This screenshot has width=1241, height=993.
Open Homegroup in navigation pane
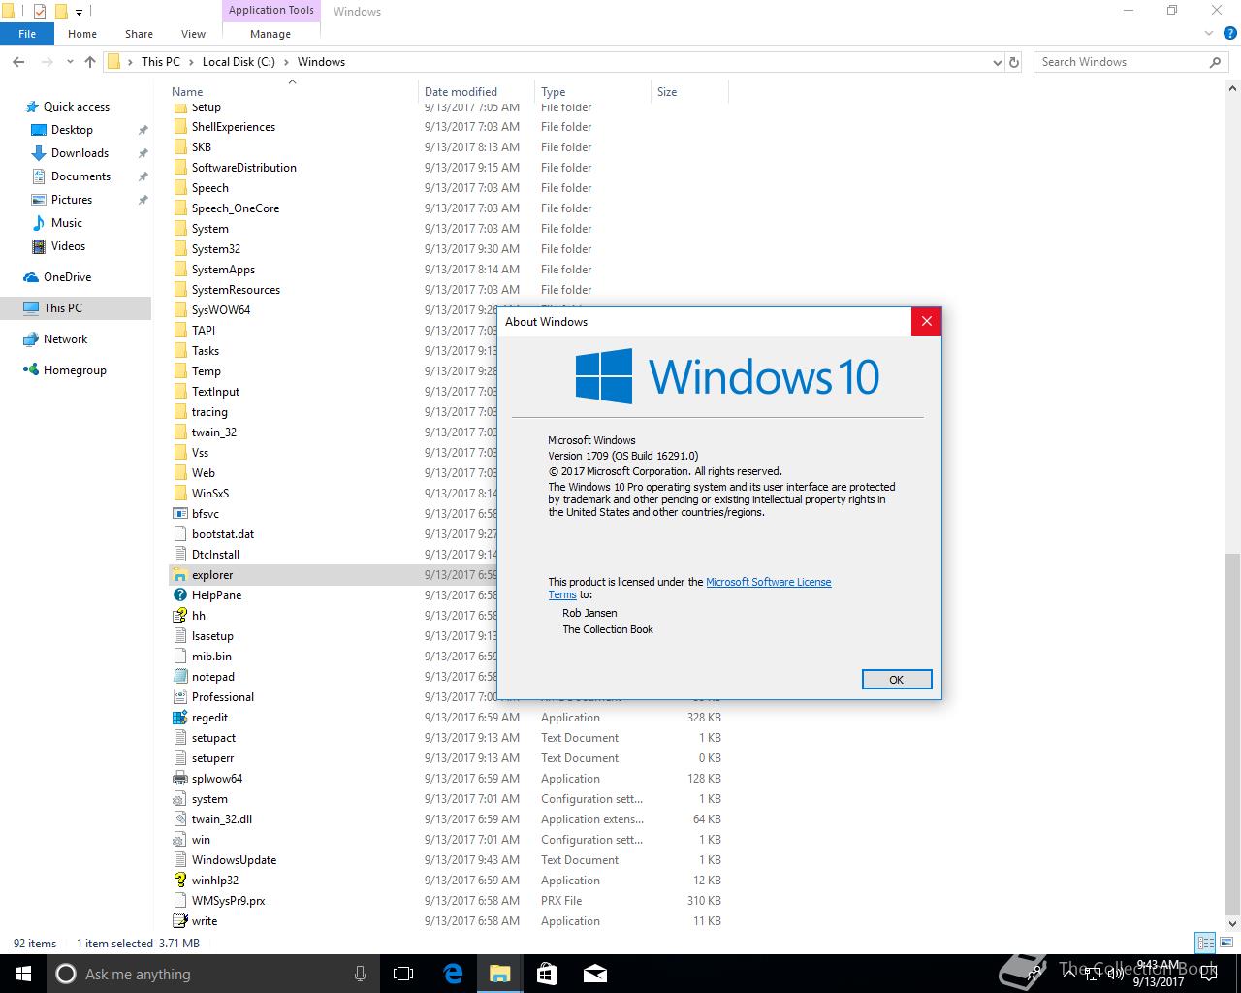pos(75,370)
